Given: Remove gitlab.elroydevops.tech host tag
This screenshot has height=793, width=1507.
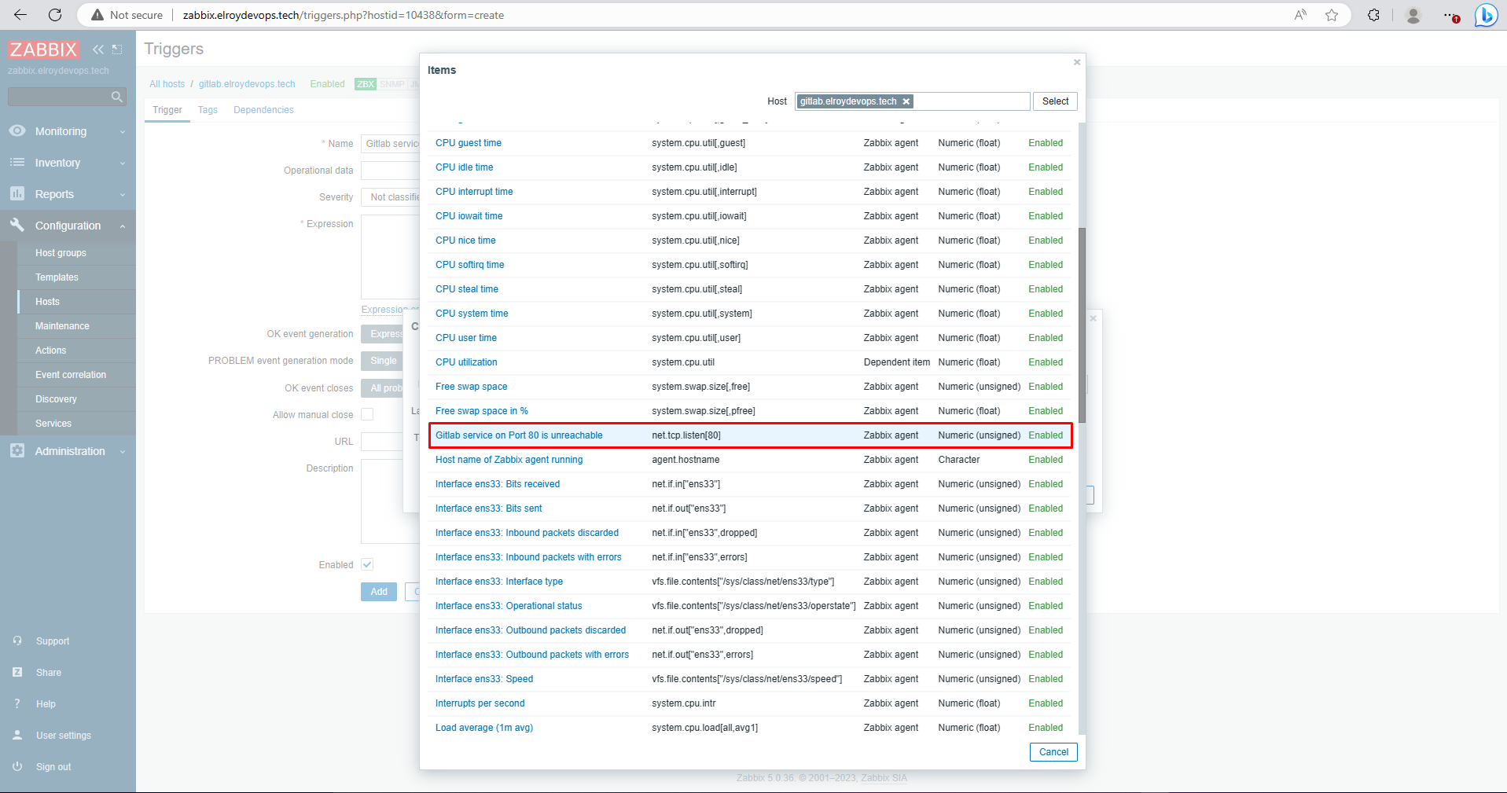Looking at the screenshot, I should click(906, 101).
